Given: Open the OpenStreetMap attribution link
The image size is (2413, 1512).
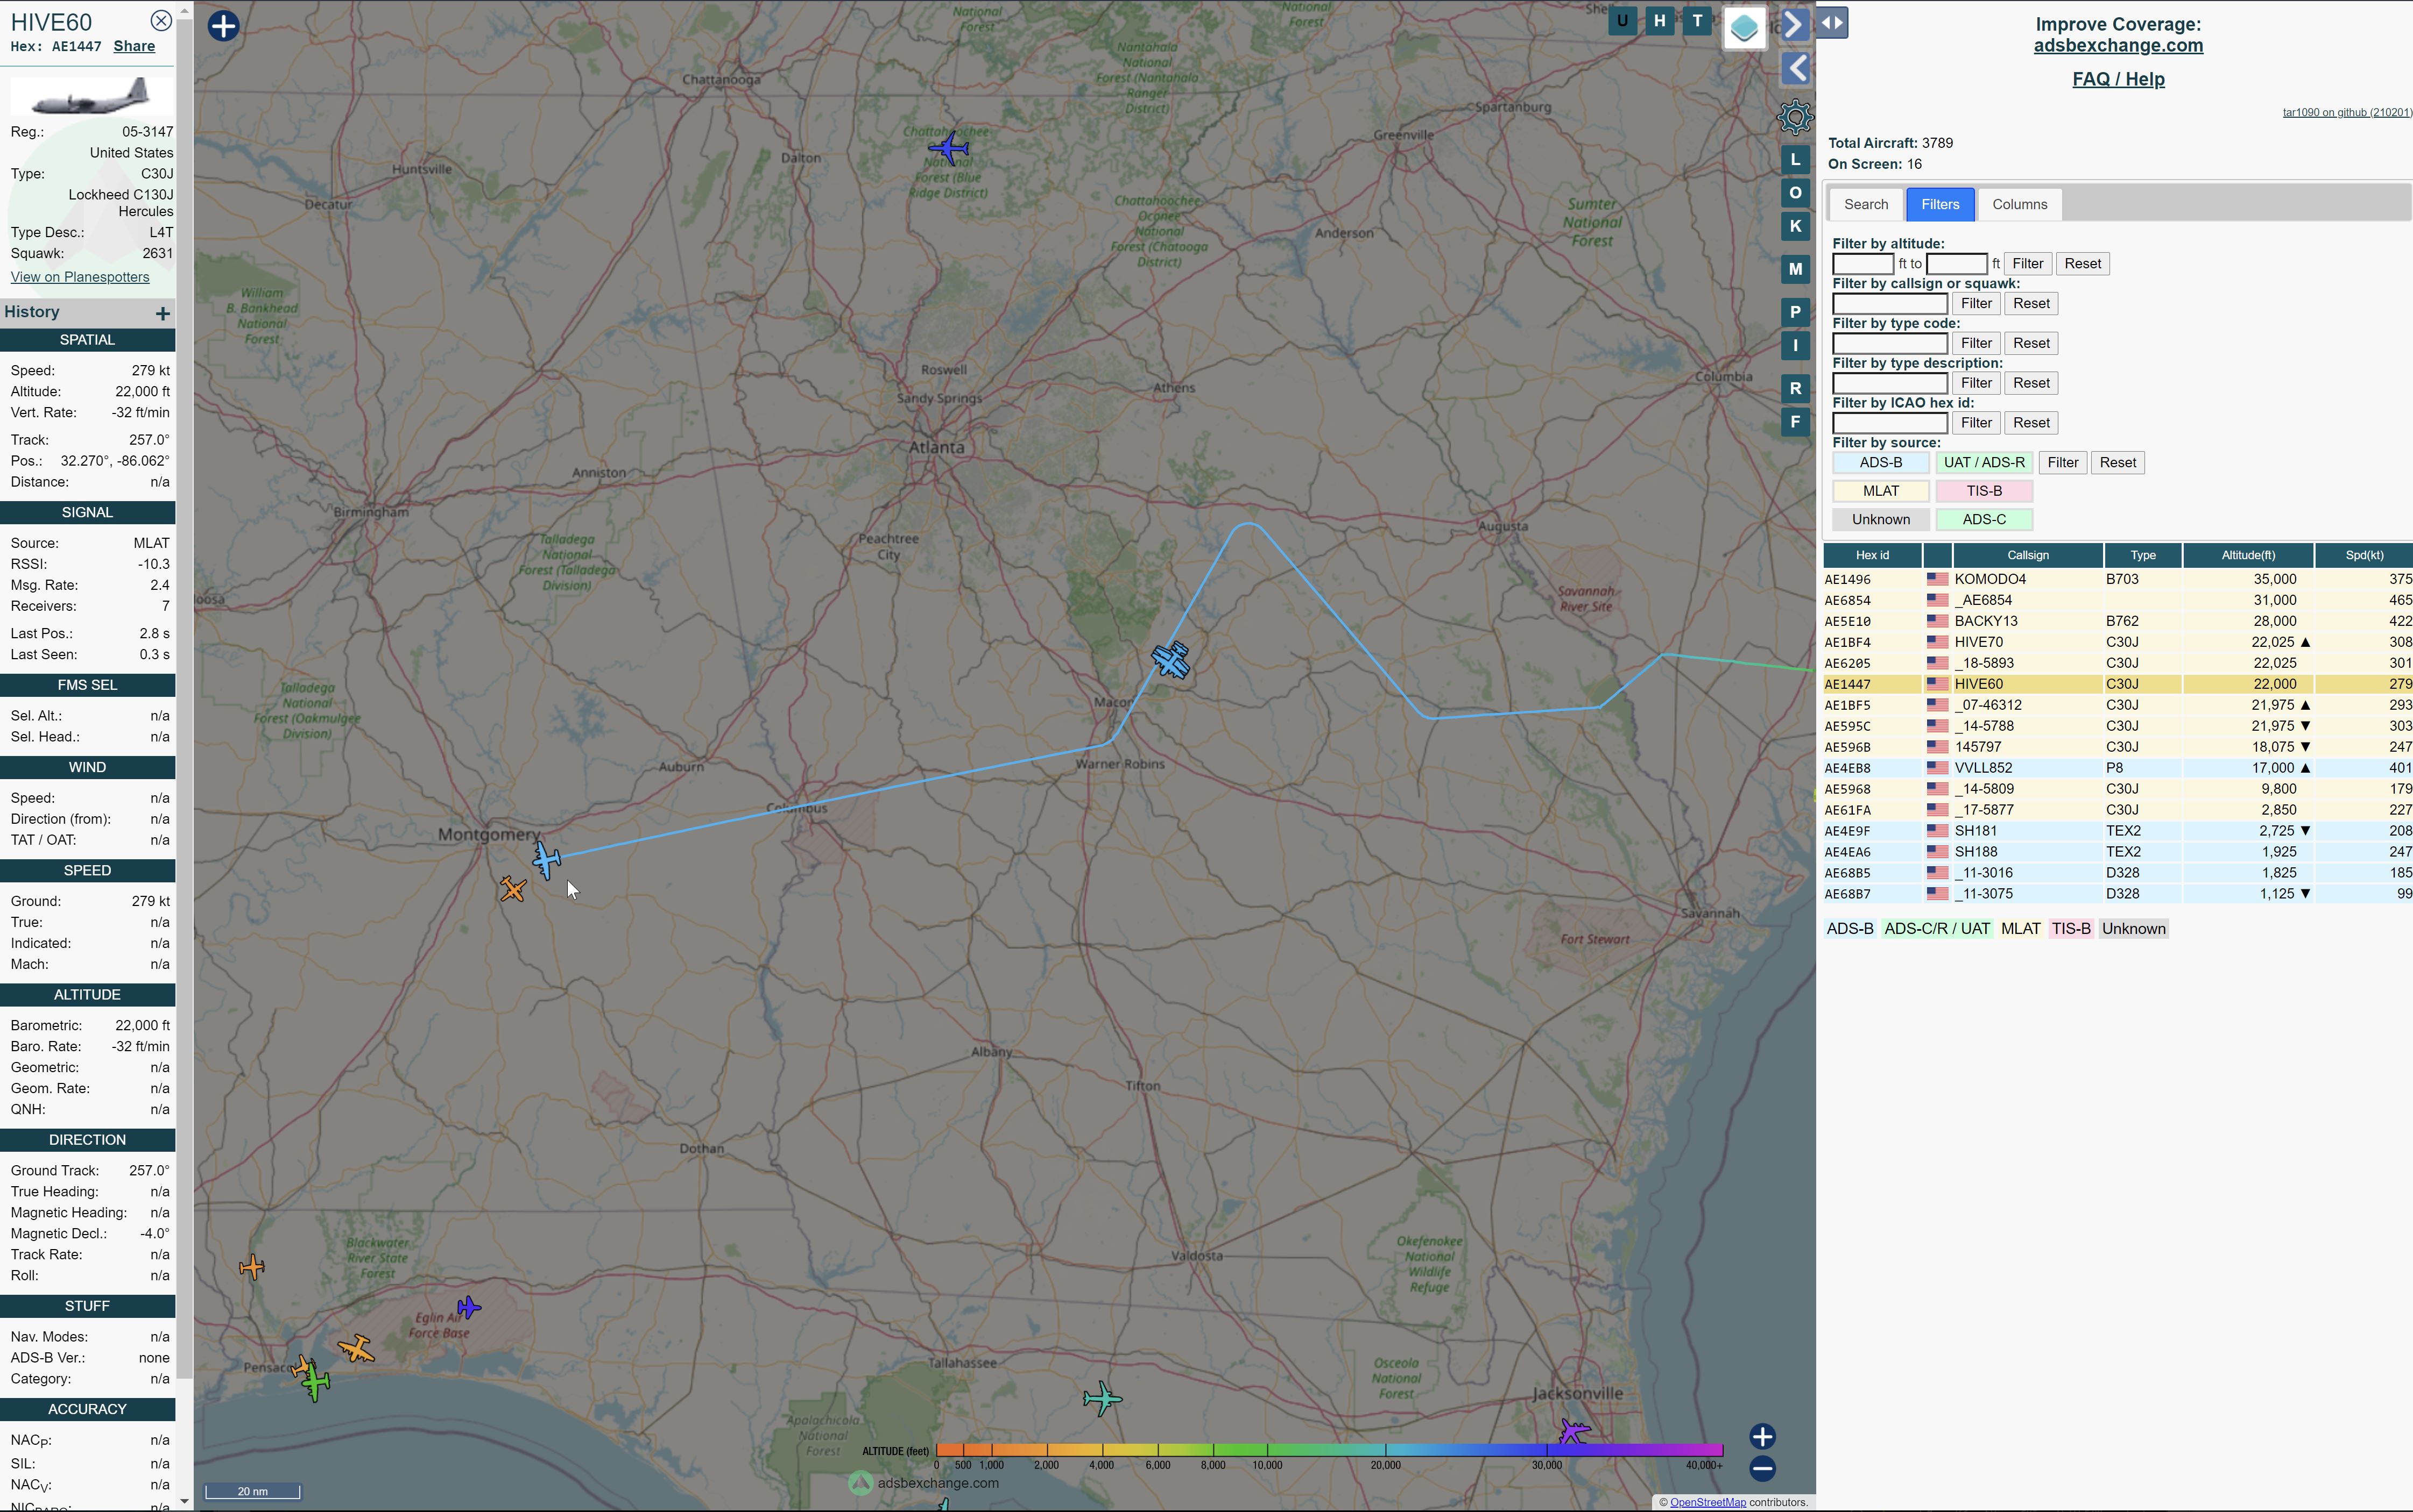Looking at the screenshot, I should point(1708,1502).
